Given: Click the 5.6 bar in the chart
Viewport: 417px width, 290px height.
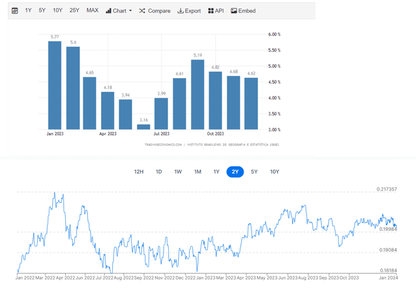Looking at the screenshot, I should (x=73, y=88).
